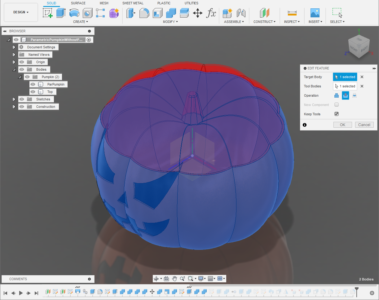The width and height of the screenshot is (379, 300).
Task: Choose the Join operation icon
Action: [x=336, y=95]
